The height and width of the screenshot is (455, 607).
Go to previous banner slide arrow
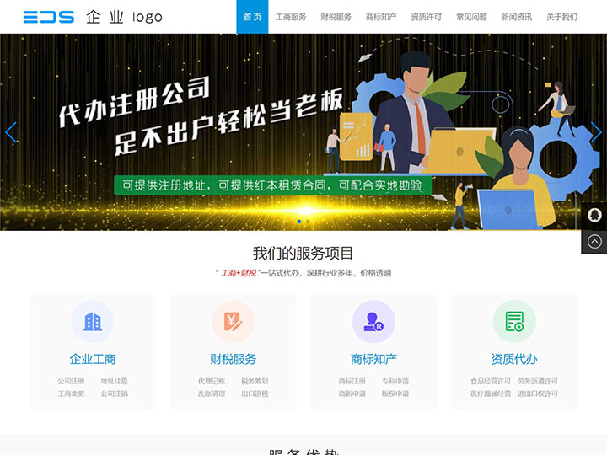pos(11,132)
